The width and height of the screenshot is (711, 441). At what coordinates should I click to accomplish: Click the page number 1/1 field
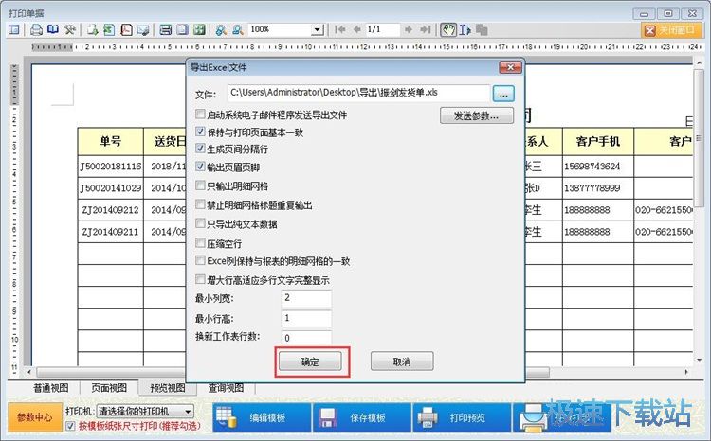click(382, 30)
